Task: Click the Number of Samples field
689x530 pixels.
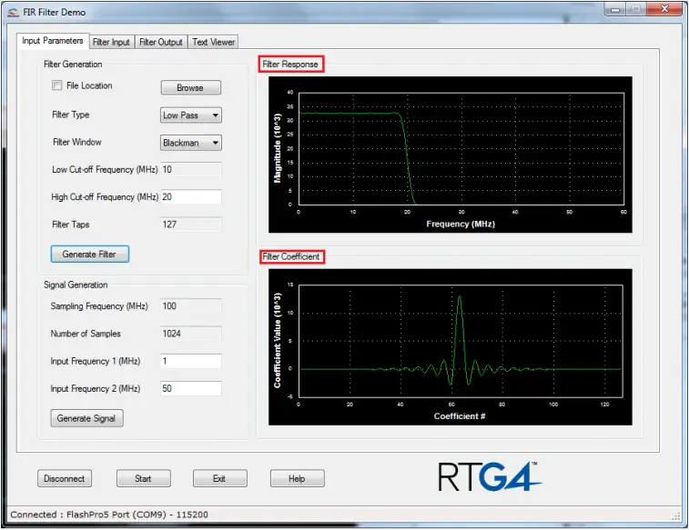Action: 191,334
